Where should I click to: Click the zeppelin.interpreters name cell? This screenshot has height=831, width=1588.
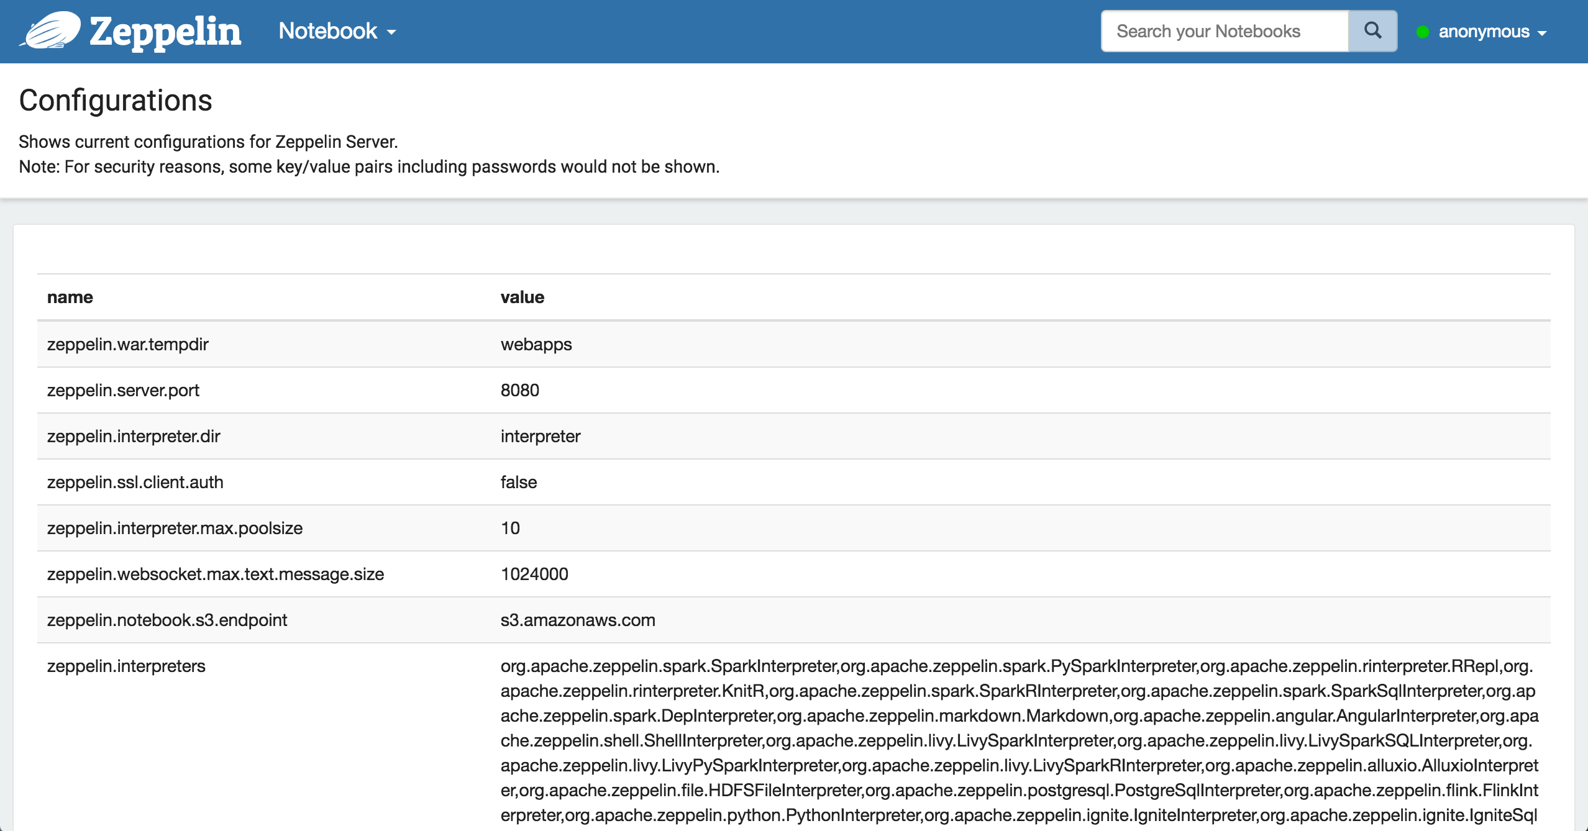pyautogui.click(x=126, y=666)
